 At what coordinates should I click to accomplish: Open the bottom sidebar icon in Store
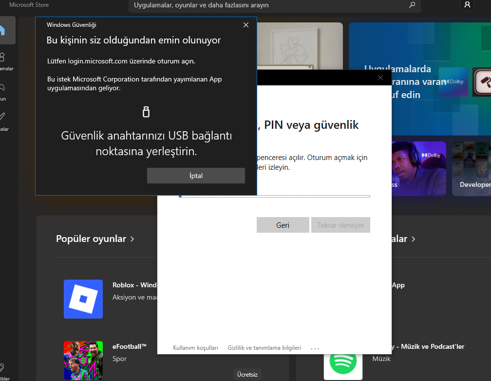click(x=3, y=371)
